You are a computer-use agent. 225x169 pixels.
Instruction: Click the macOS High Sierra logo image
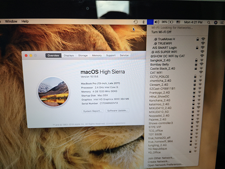pos(53,91)
